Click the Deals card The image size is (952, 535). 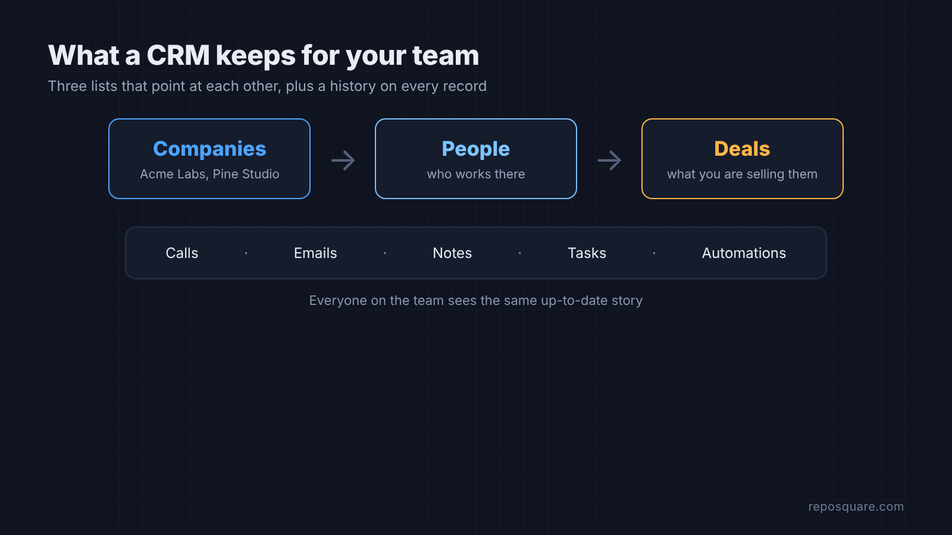tap(743, 159)
